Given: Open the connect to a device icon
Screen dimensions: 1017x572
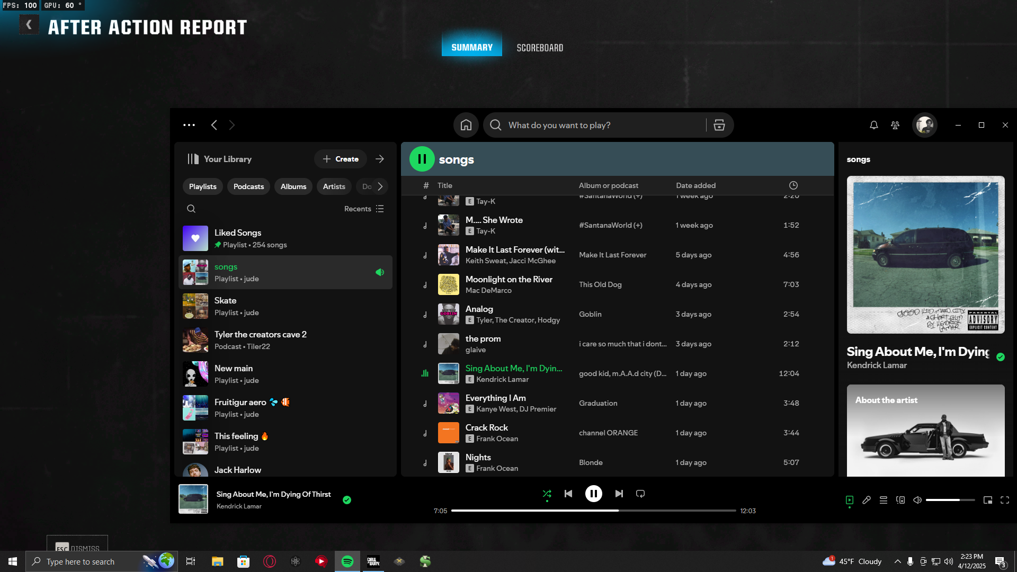Looking at the screenshot, I should click(900, 500).
